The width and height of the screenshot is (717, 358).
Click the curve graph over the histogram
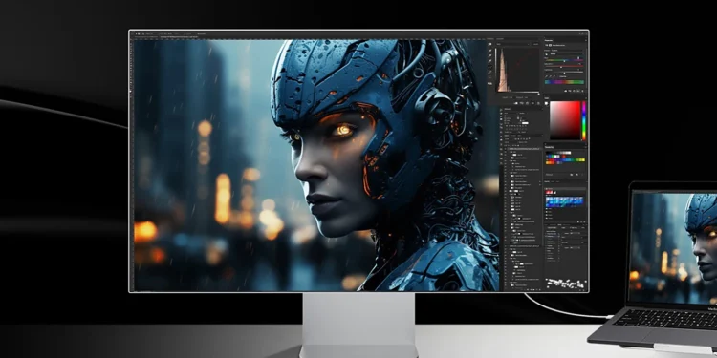(x=518, y=70)
